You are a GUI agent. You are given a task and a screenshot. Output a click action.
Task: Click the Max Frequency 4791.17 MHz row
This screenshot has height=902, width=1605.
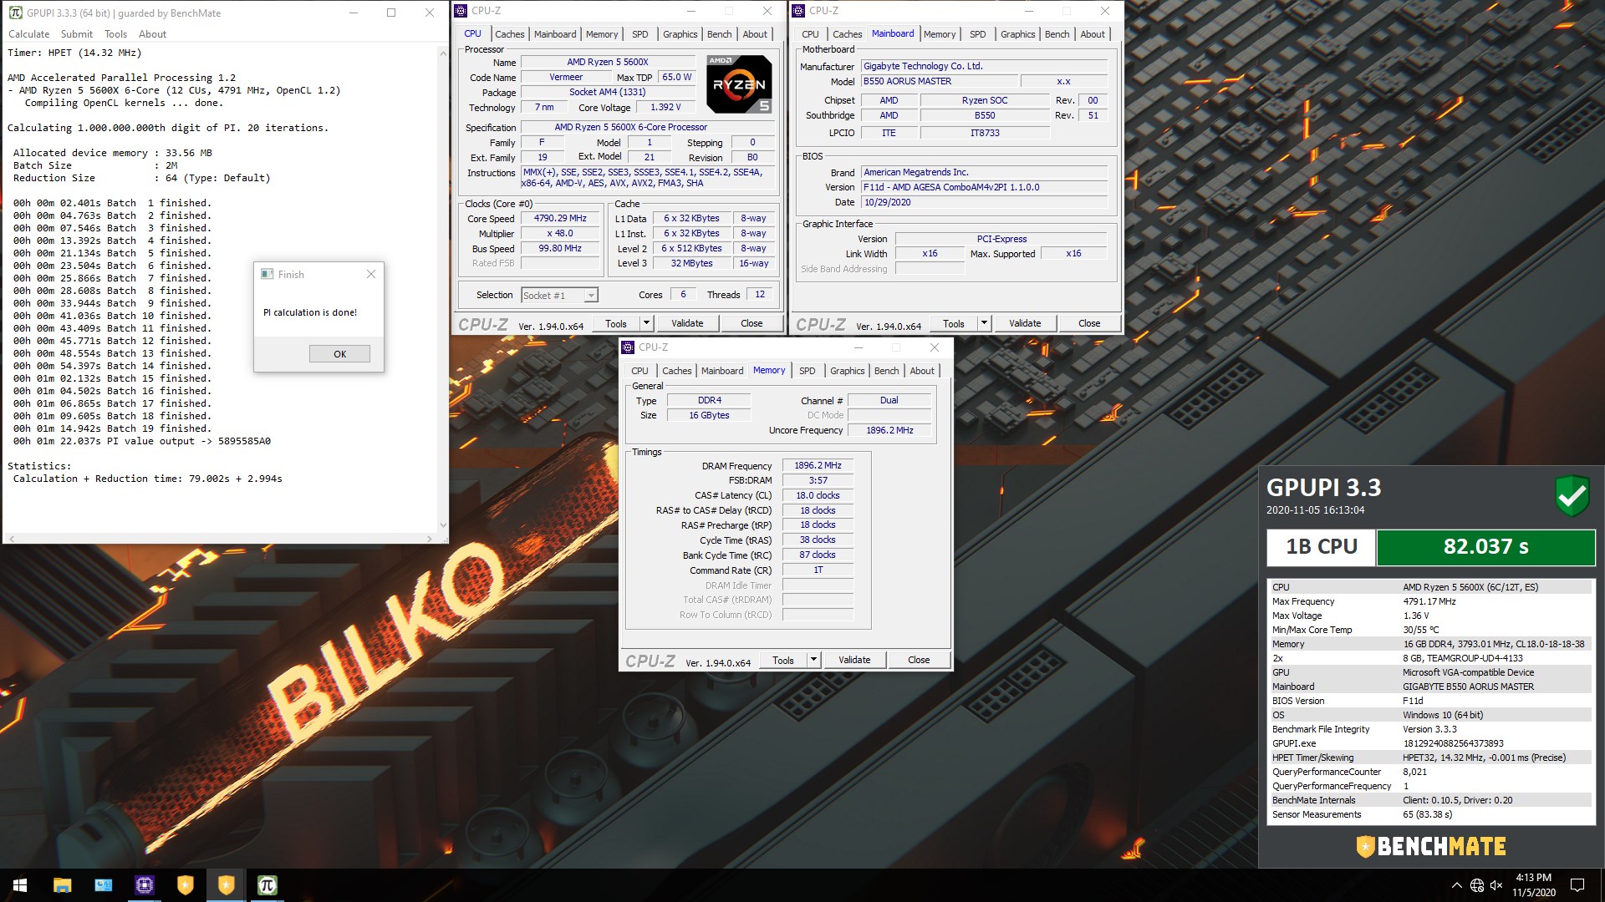tap(1429, 601)
